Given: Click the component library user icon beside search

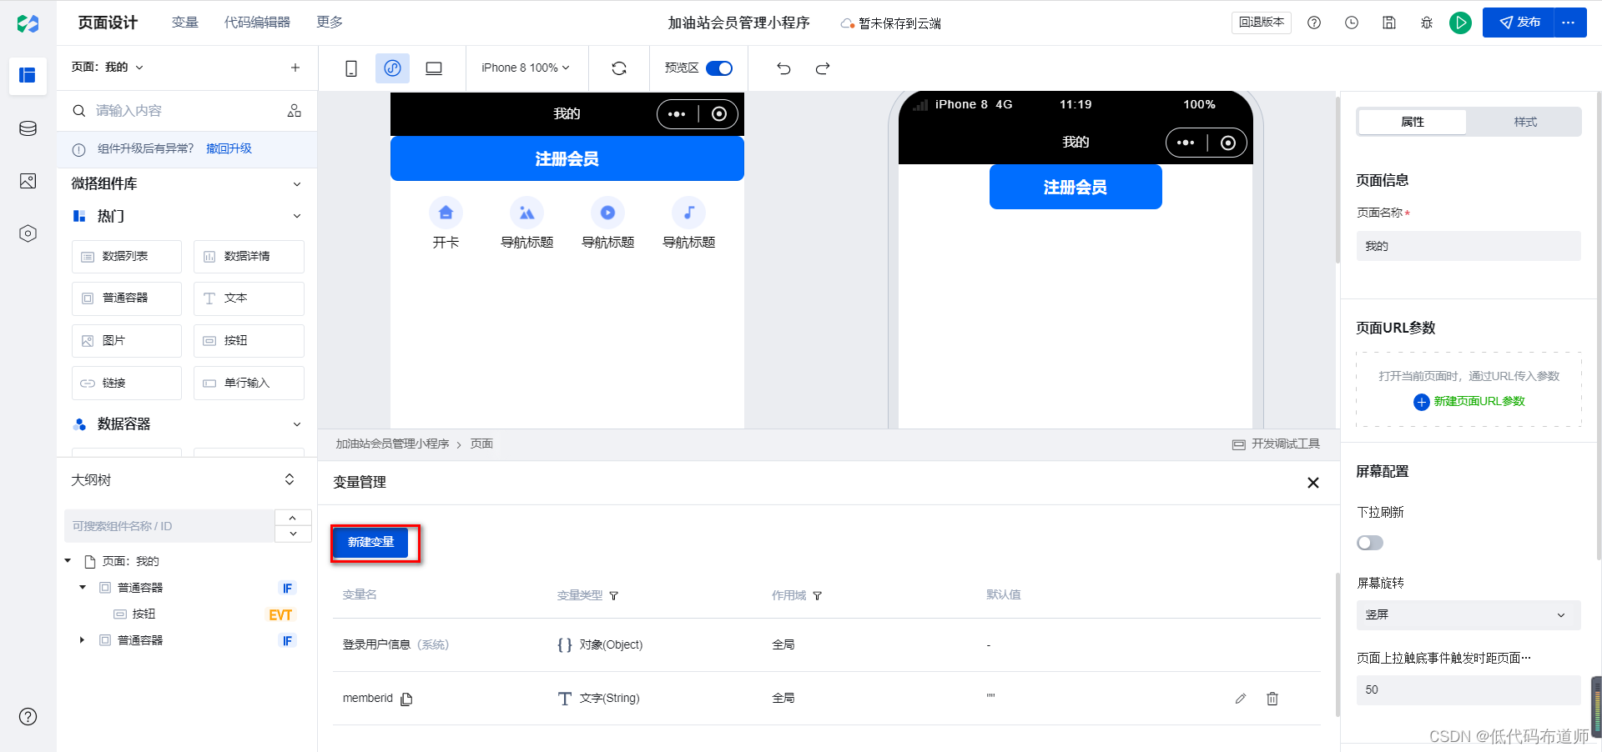Looking at the screenshot, I should click(x=295, y=110).
